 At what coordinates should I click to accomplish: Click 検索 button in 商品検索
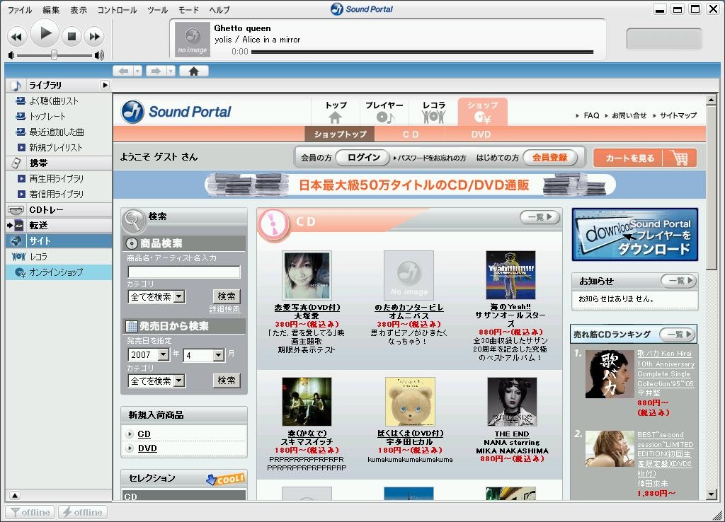coord(227,296)
